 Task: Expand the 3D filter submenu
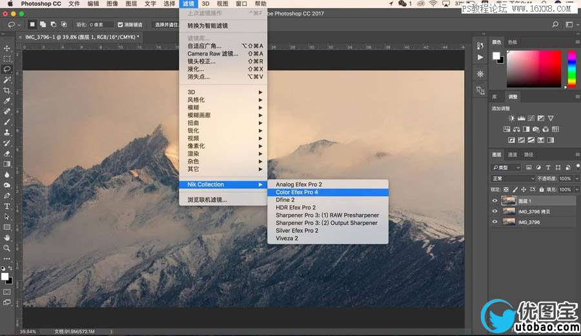pyautogui.click(x=223, y=92)
